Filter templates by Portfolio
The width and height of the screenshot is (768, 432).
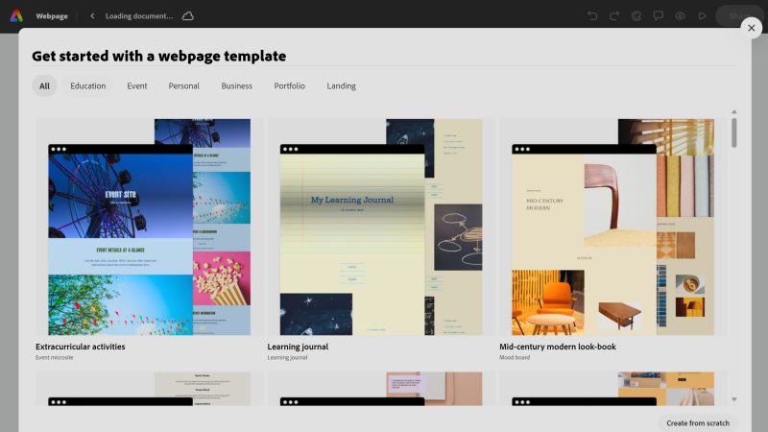point(290,85)
